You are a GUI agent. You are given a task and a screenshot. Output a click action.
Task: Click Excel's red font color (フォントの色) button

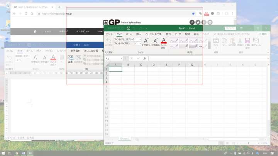coord(164,41)
